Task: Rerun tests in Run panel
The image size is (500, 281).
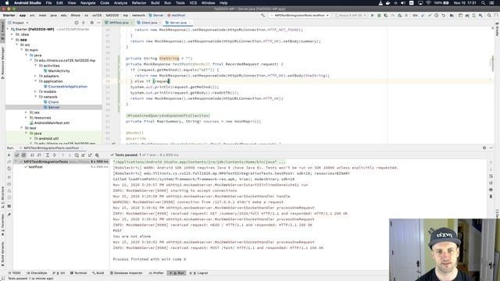Action: click(x=9, y=155)
